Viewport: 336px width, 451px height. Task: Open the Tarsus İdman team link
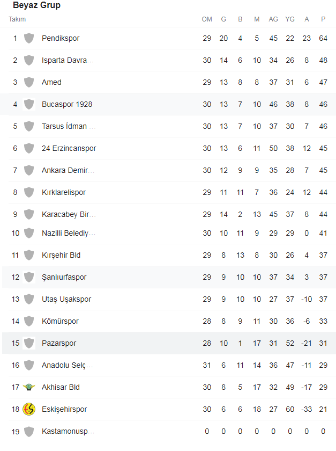(69, 126)
